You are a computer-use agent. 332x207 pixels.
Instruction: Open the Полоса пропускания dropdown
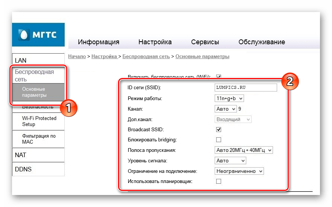(244, 150)
